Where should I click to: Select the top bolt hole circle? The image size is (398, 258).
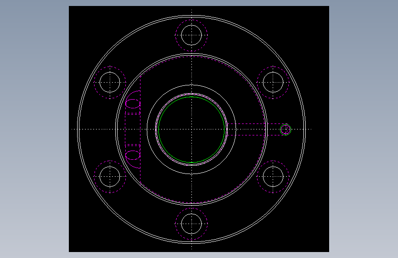[191, 35]
